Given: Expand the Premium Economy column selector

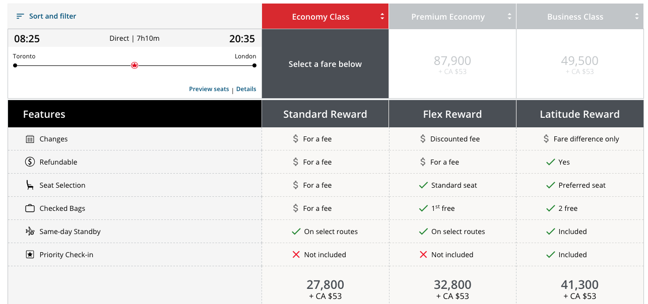Looking at the screenshot, I should click(x=508, y=16).
